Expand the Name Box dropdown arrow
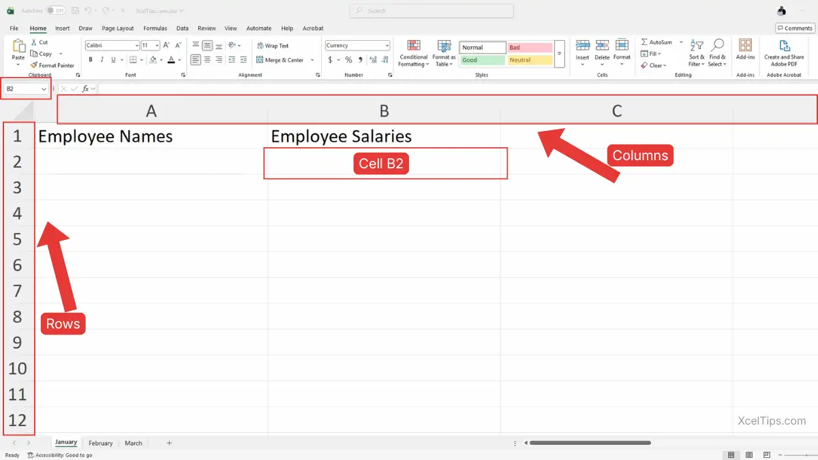The width and height of the screenshot is (818, 460). (x=44, y=89)
